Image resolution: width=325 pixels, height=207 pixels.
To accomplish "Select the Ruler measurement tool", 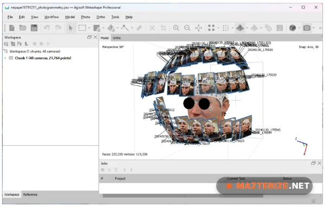I will pyautogui.click(x=139, y=28).
